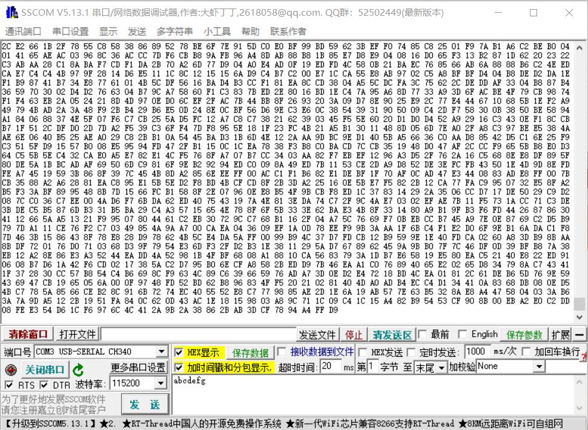588x430 pixels.
Task: Click the round port status indicator light
Action: pyautogui.click(x=10, y=370)
